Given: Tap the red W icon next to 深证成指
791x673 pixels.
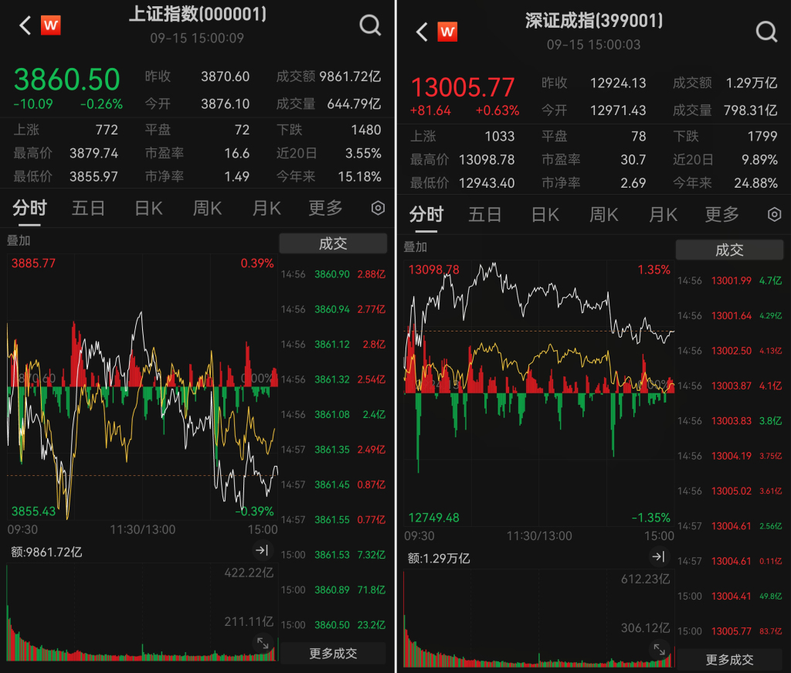Looking at the screenshot, I should point(447,32).
